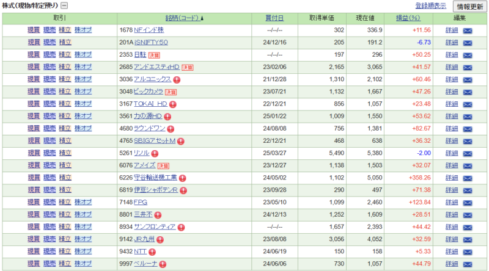The width and height of the screenshot is (489, 271).
Task: Click red alert icon beside アルコニックス
Action: (x=177, y=80)
